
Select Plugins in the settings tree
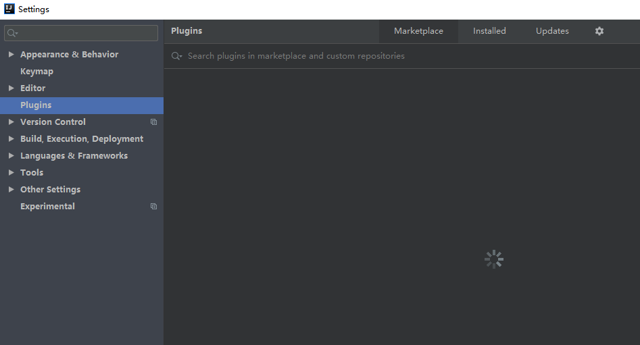(x=36, y=105)
